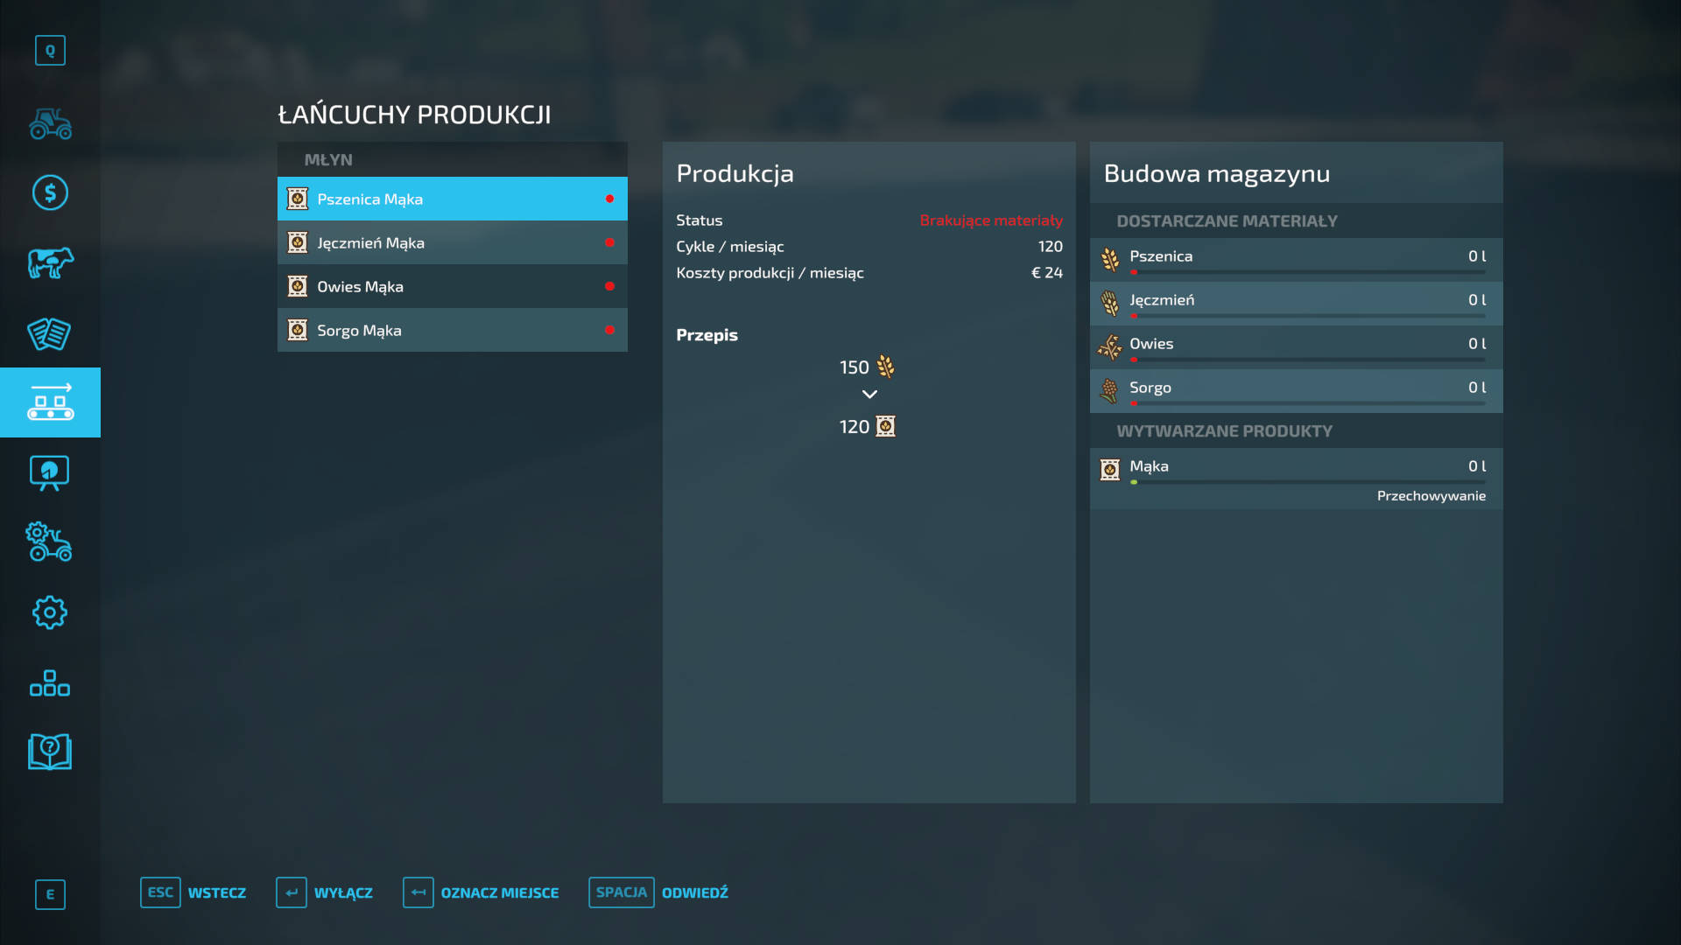1681x945 pixels.
Task: Click the Enter key icon near WYŁĄCZ
Action: [x=292, y=892]
